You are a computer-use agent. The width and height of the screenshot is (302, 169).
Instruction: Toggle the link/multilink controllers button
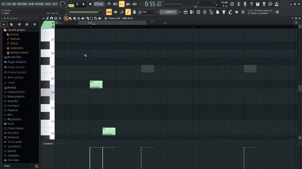(x=128, y=12)
